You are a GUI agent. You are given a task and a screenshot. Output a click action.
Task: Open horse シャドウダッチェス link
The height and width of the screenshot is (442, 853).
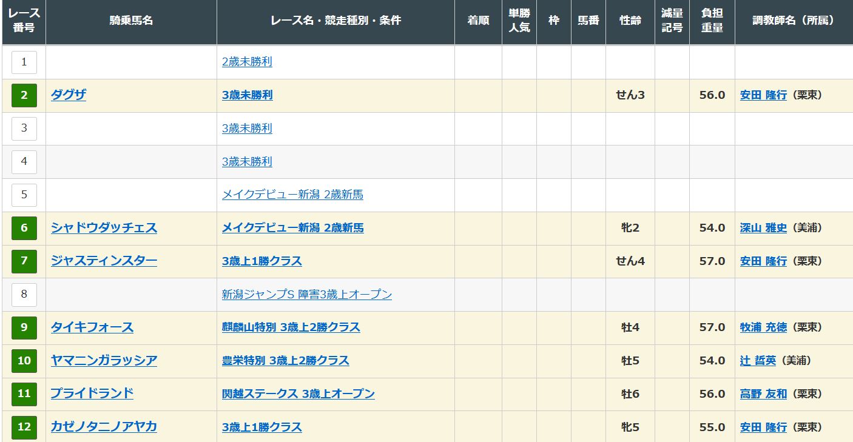(x=104, y=228)
